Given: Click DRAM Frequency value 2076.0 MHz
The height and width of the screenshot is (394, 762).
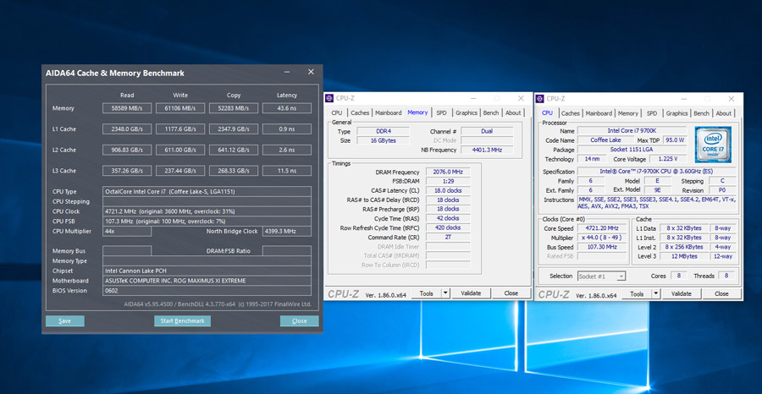Looking at the screenshot, I should [x=448, y=172].
